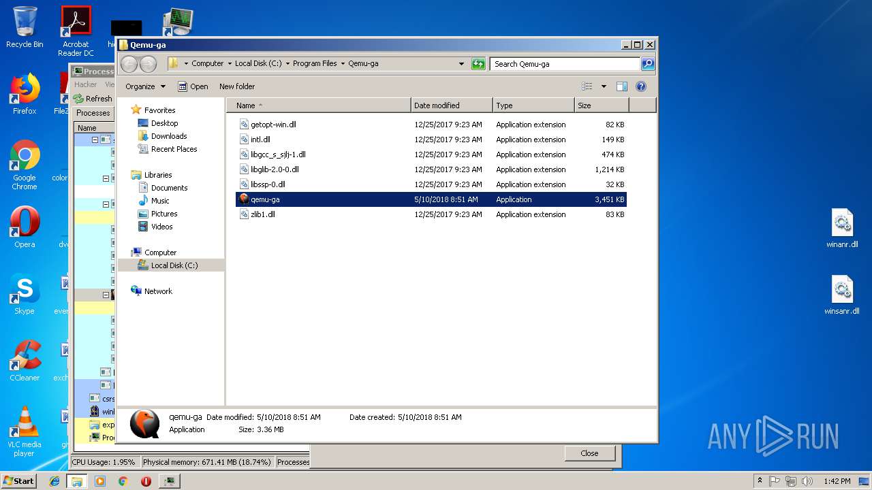Click the system clock showing 1:42 PM
The image size is (872, 490).
837,481
